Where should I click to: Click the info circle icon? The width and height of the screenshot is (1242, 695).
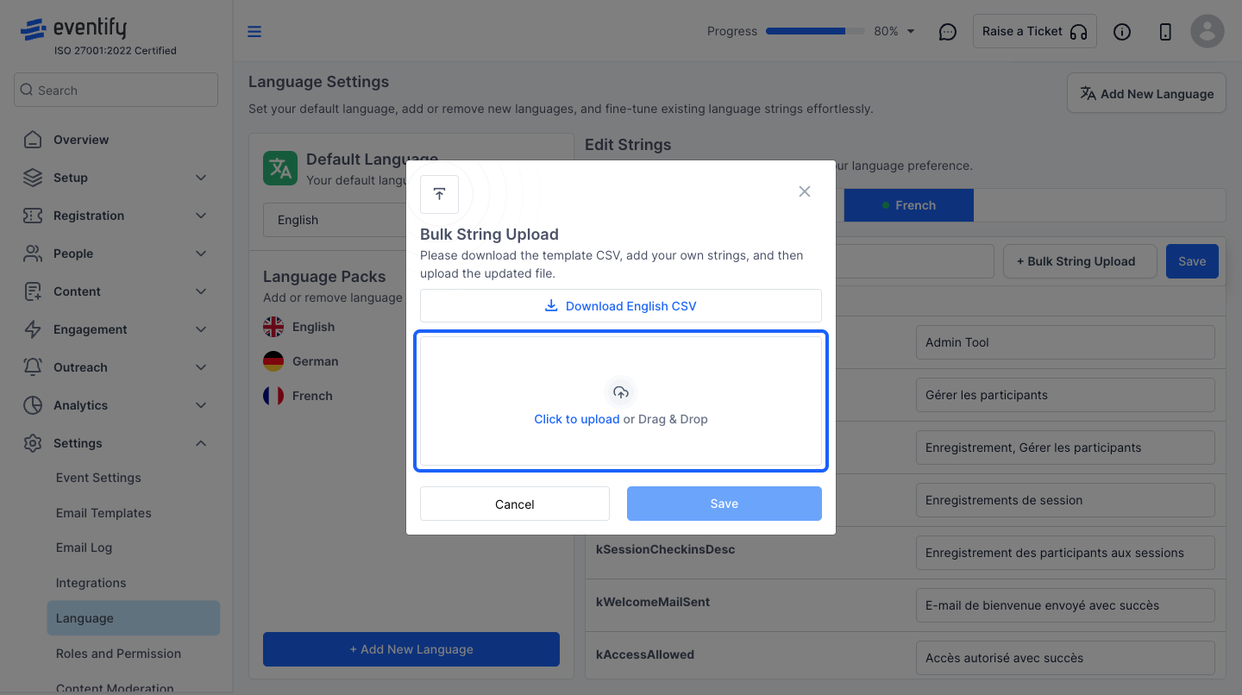point(1122,32)
